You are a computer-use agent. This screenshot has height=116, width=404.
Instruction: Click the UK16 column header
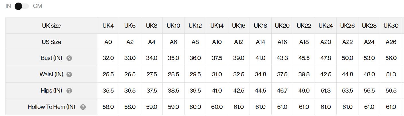click(x=239, y=26)
